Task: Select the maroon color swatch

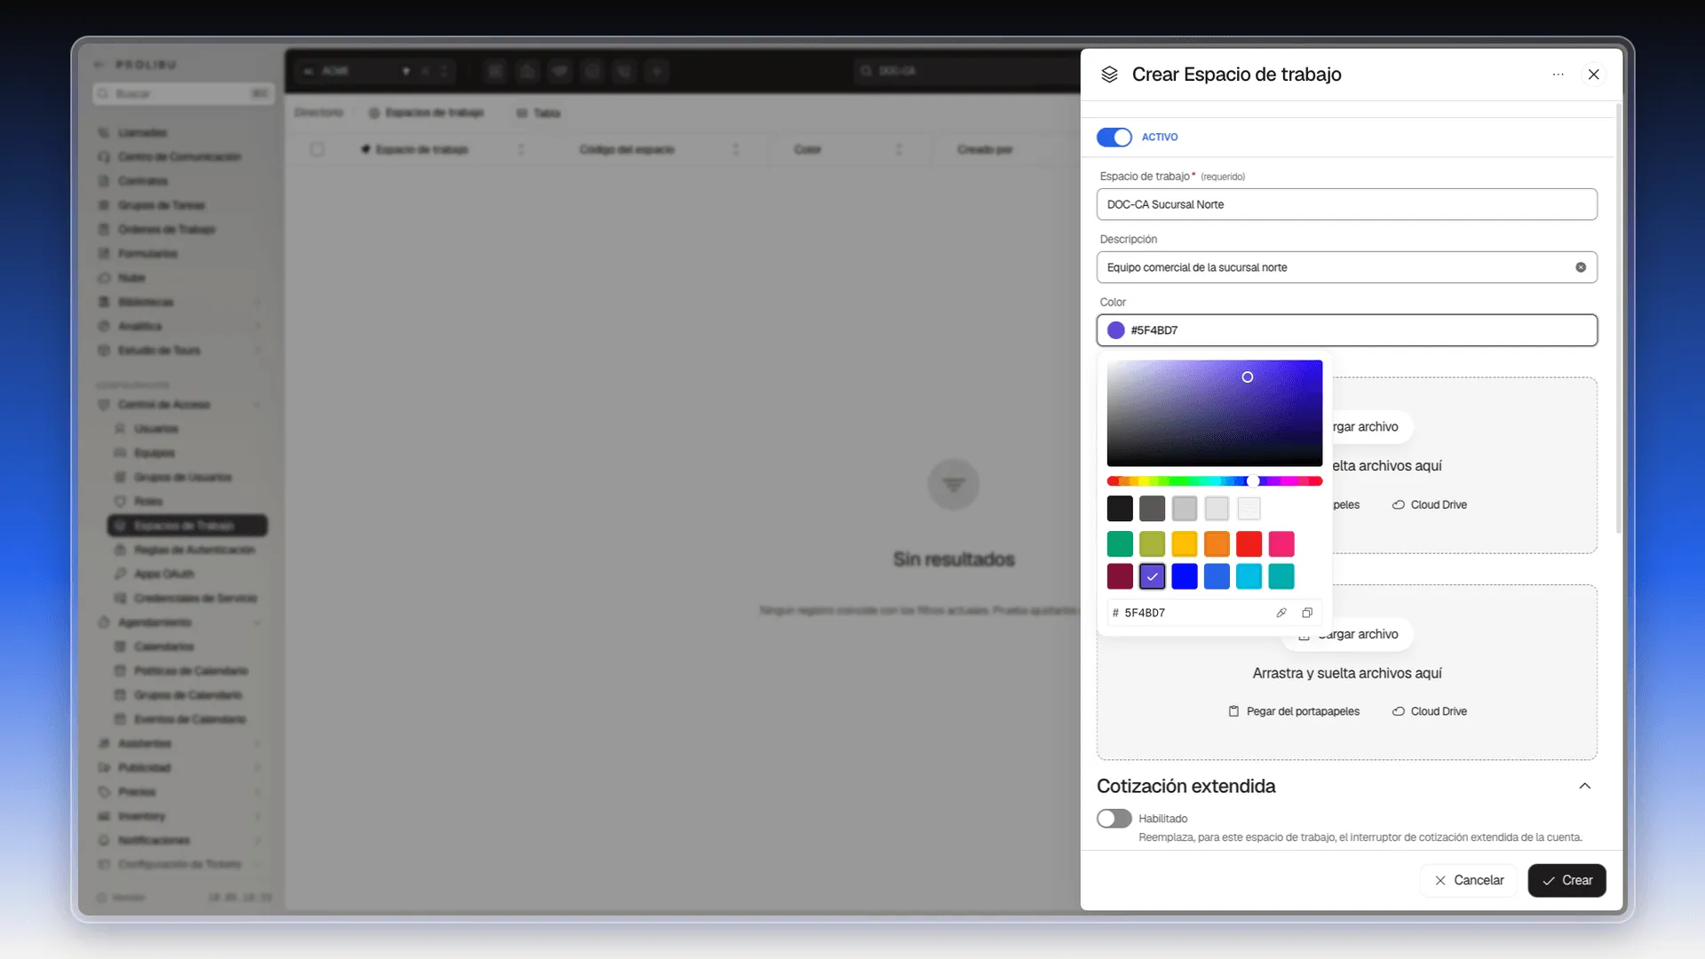Action: coord(1120,576)
